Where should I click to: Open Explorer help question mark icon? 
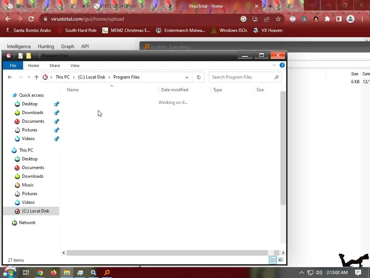[282, 65]
